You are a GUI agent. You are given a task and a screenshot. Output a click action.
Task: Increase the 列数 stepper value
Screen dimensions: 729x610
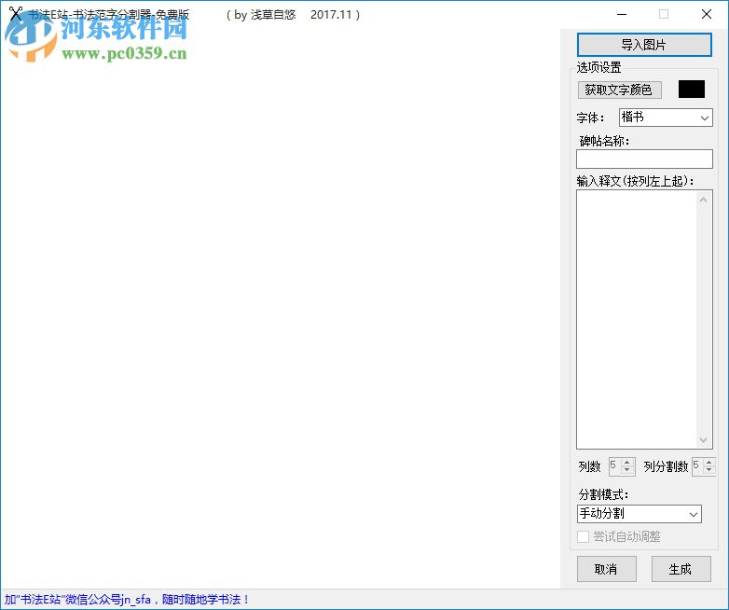pos(626,462)
